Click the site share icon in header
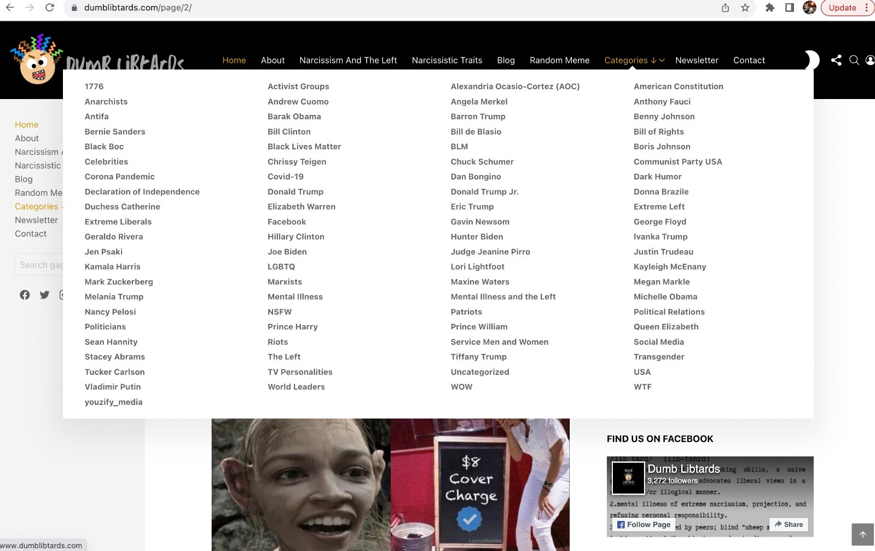Image resolution: width=875 pixels, height=551 pixels. click(x=836, y=60)
